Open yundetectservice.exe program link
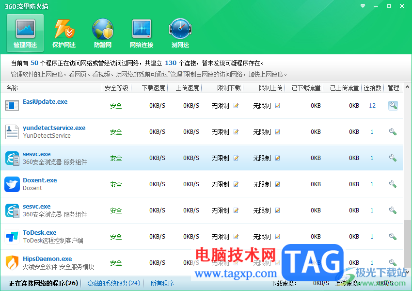The width and height of the screenshot is (412, 291). pyautogui.click(x=54, y=128)
